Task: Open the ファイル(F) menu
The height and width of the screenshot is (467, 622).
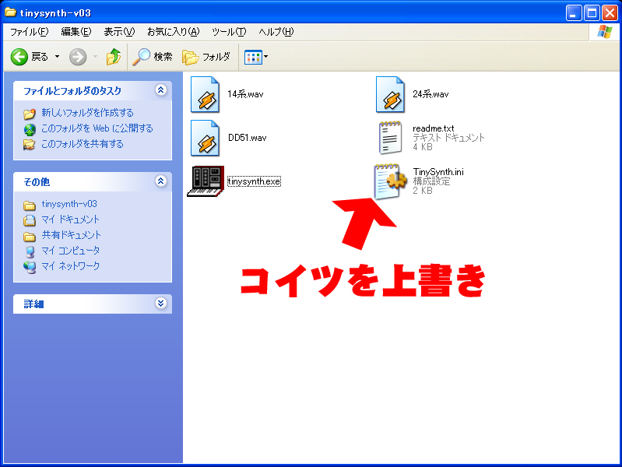Action: (x=29, y=32)
